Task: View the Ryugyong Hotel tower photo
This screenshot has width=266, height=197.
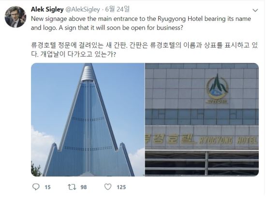Action: (x=88, y=120)
